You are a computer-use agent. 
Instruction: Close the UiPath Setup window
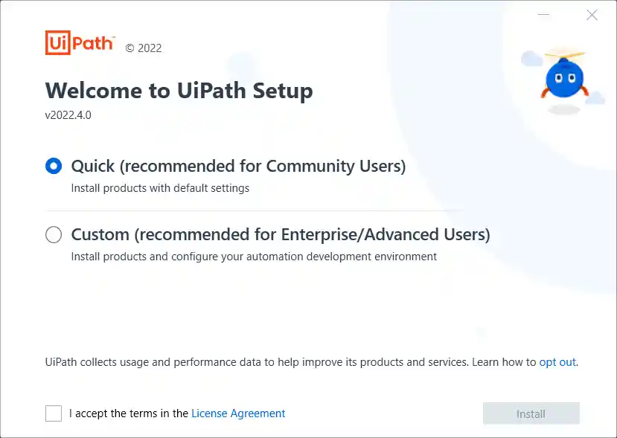pyautogui.click(x=592, y=15)
